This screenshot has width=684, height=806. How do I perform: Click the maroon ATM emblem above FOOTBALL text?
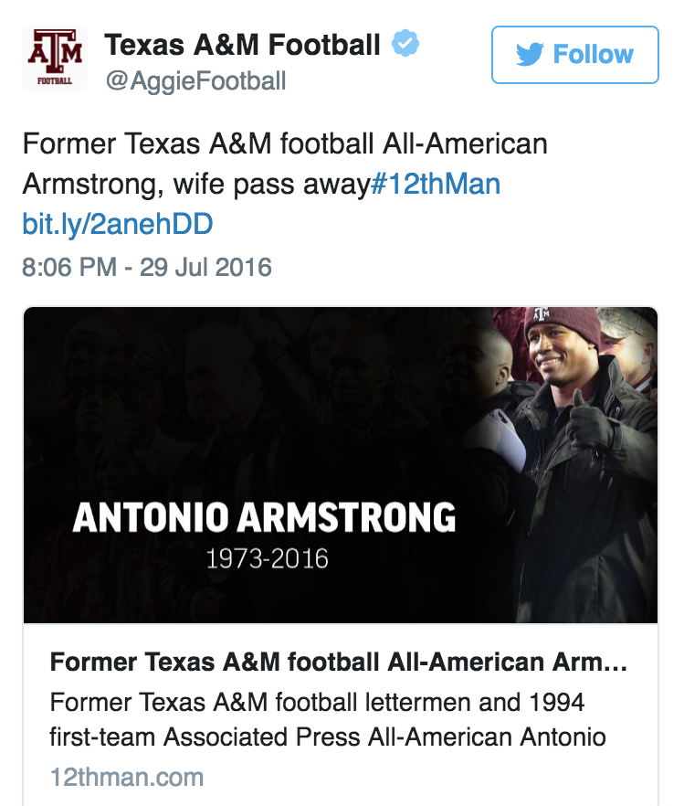click(57, 48)
